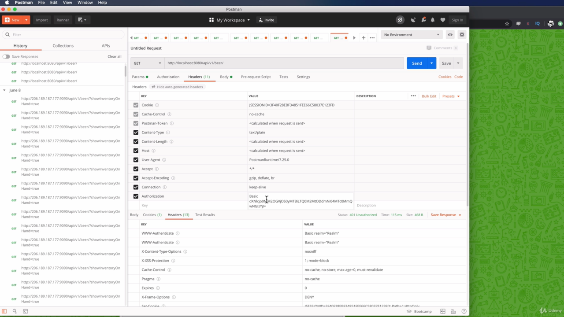Click the sync status icon in header
Image resolution: width=564 pixels, height=317 pixels.
tap(400, 20)
